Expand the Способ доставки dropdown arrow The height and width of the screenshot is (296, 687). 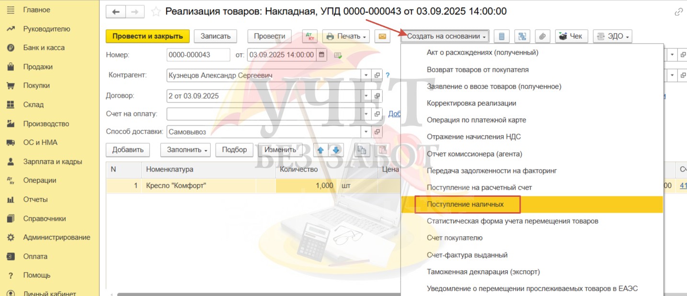366,132
